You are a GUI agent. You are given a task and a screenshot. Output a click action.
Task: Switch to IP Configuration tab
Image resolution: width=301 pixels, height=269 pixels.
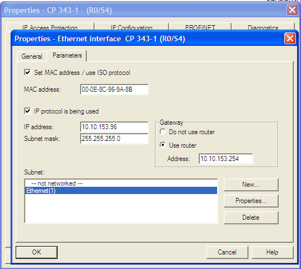131,27
